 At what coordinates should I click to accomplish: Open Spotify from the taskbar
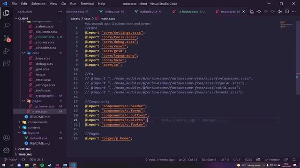tap(42, 165)
